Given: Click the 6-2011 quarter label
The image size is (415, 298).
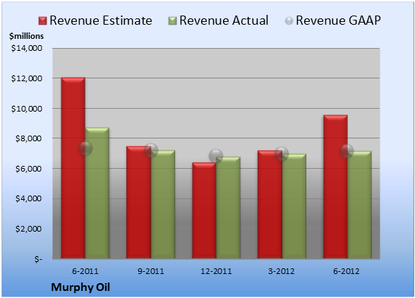Looking at the screenshot, I should (85, 271).
